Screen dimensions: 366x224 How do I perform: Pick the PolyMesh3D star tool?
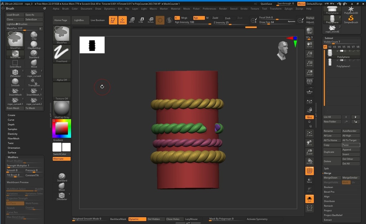coord(351,10)
